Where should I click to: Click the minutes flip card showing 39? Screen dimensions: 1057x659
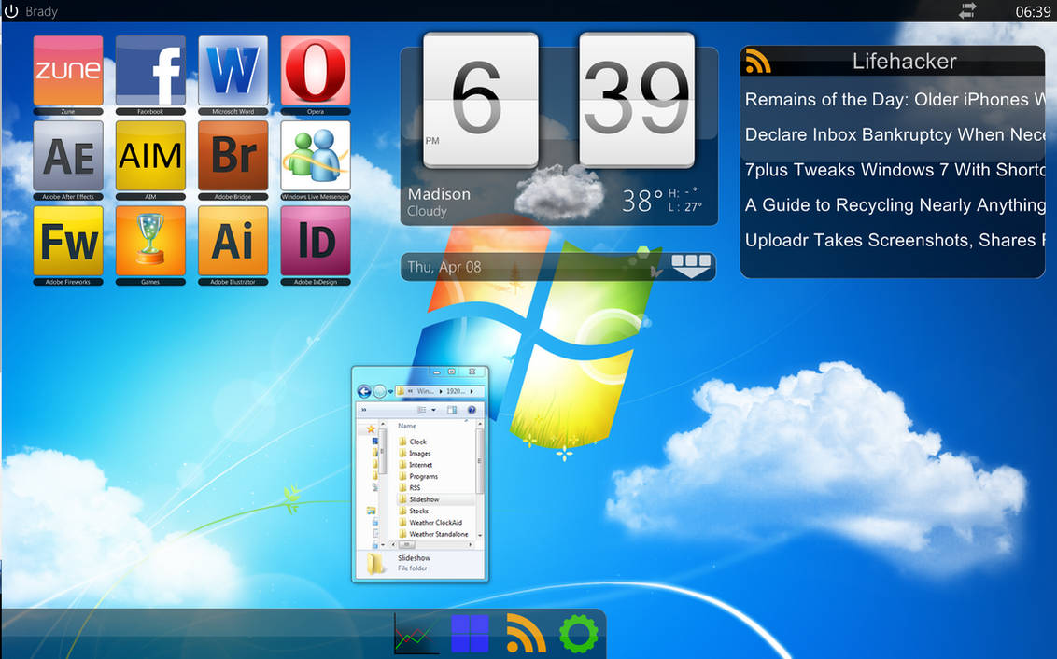[637, 100]
